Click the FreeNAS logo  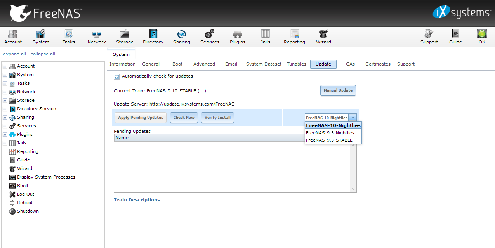[46, 13]
